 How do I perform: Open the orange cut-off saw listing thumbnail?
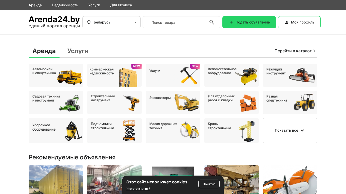tap(290, 179)
